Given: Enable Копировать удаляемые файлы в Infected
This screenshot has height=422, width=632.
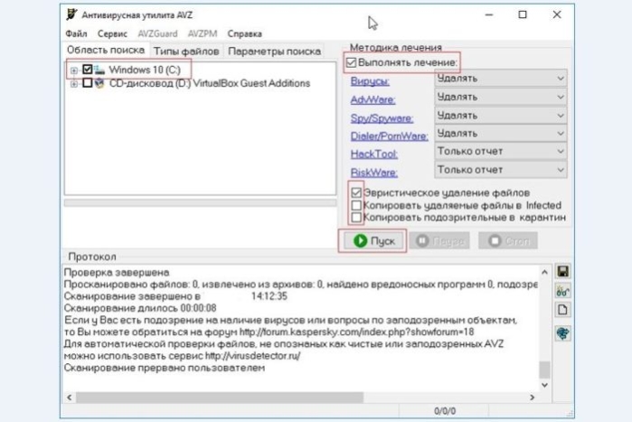Looking at the screenshot, I should (x=356, y=205).
